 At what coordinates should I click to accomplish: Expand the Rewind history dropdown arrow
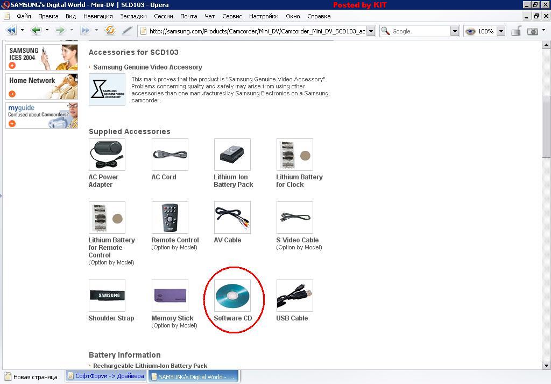click(22, 30)
